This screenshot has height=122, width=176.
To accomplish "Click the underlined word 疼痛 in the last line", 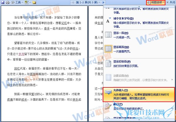I will [10, 99].
